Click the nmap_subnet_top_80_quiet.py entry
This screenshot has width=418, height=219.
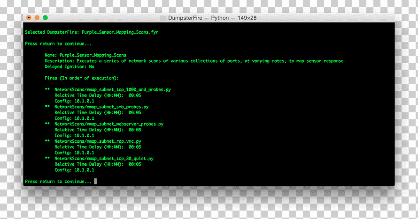104,159
